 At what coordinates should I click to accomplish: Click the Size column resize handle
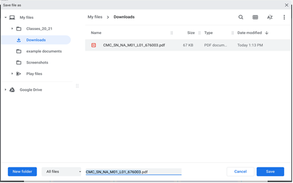(x=199, y=33)
